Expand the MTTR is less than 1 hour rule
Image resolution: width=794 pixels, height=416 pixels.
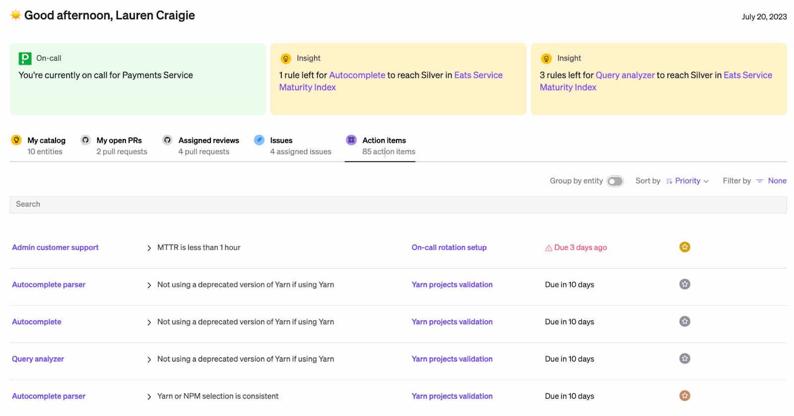tap(149, 248)
